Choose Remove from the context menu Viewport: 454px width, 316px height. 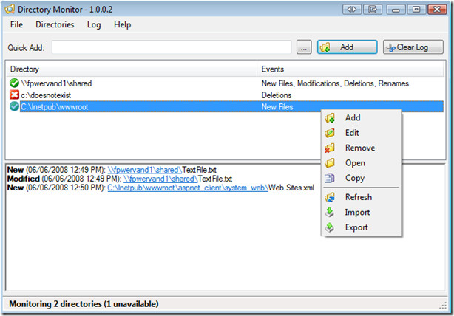point(362,148)
